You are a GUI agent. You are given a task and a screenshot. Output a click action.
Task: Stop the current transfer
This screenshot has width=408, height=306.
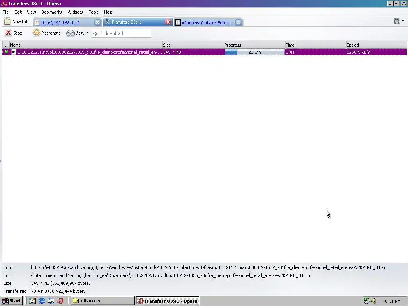tap(14, 33)
